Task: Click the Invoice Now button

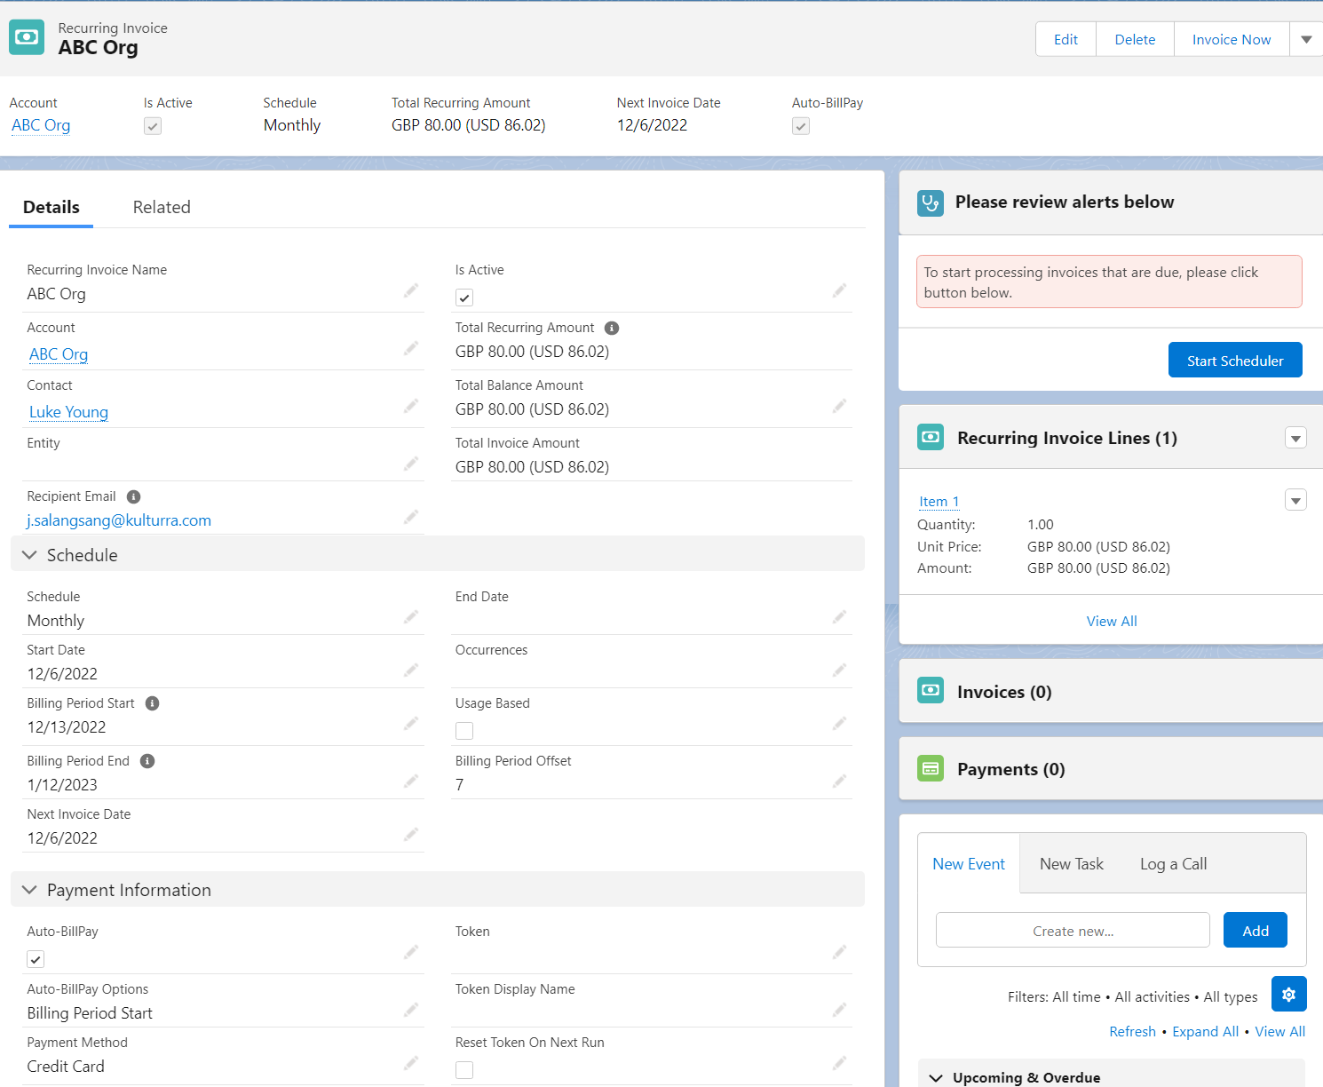Action: coord(1231,39)
